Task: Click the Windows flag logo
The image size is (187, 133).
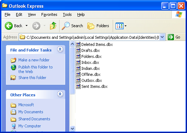Action: (x=179, y=14)
